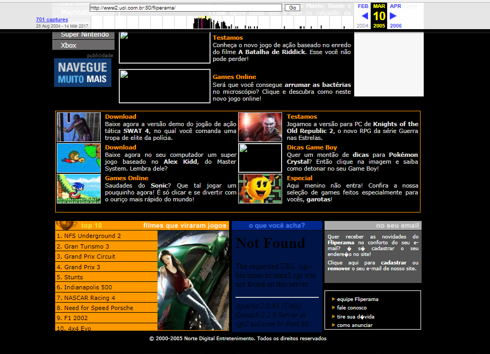The image size is (490, 354).
Task: Click the broken Pokémon Crystal image
Action: point(260,158)
